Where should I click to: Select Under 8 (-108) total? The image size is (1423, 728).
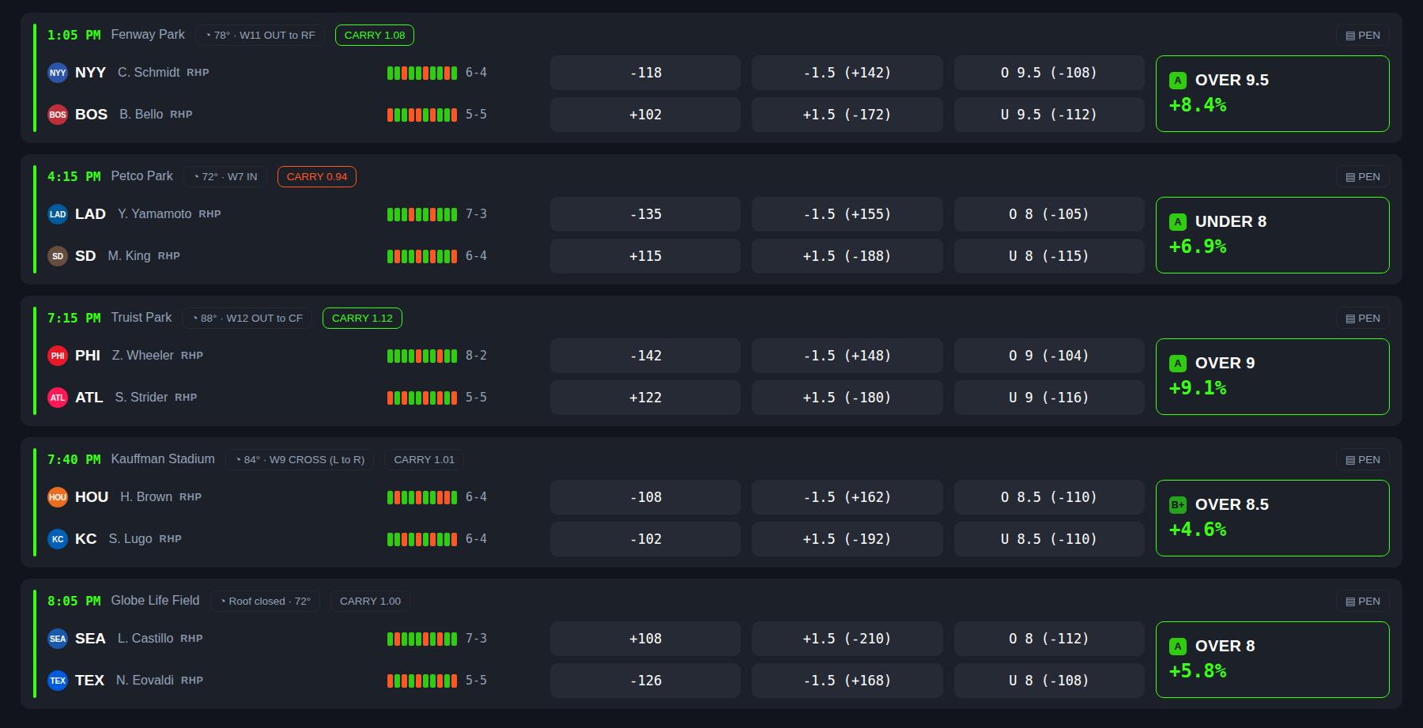click(x=1049, y=681)
